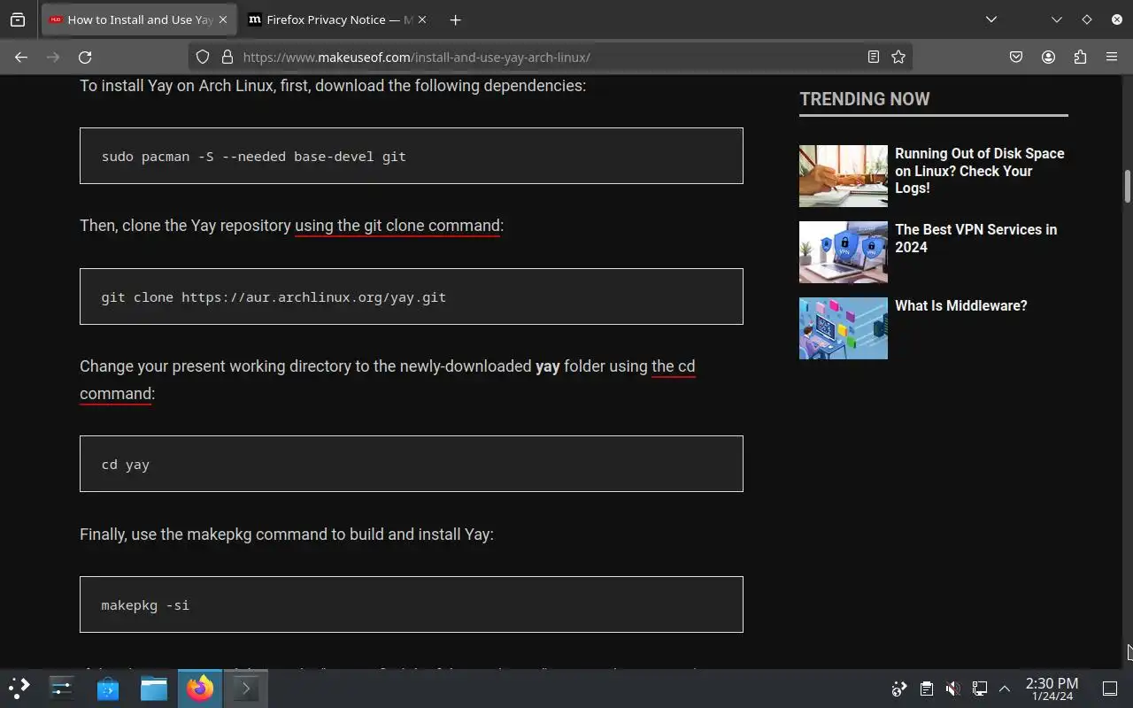Bookmark this page with star icon

(x=898, y=57)
